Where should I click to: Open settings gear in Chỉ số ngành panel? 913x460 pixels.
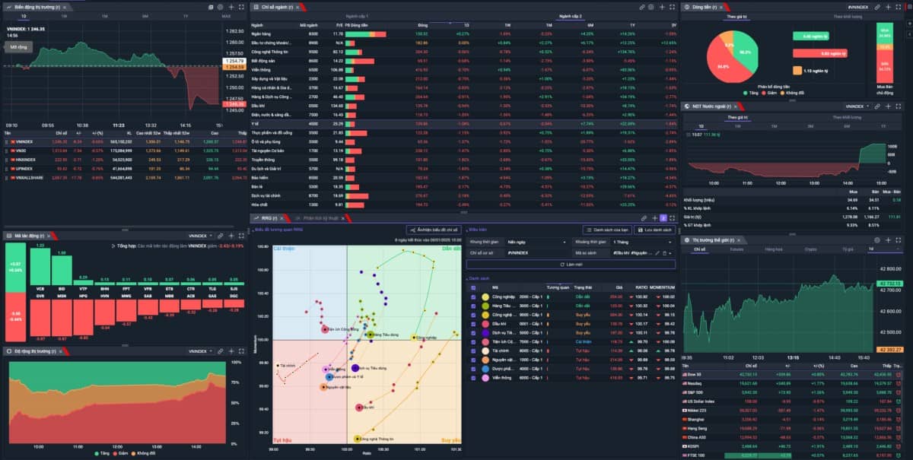(x=651, y=7)
